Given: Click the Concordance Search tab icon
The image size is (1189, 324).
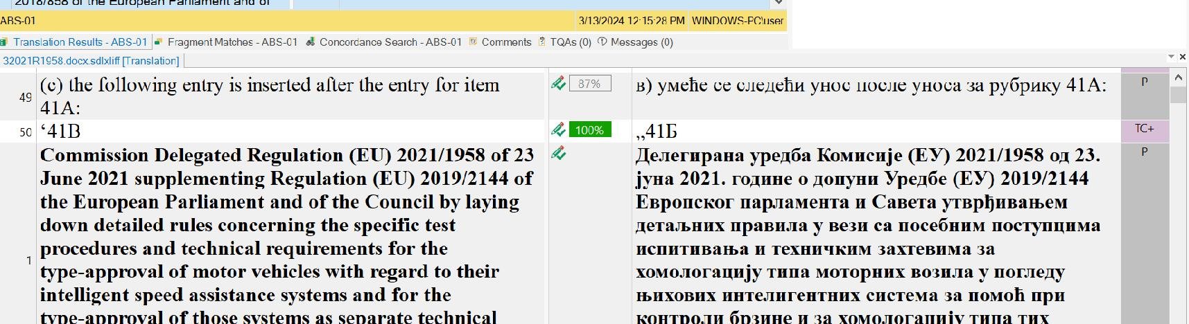Looking at the screenshot, I should tap(311, 42).
